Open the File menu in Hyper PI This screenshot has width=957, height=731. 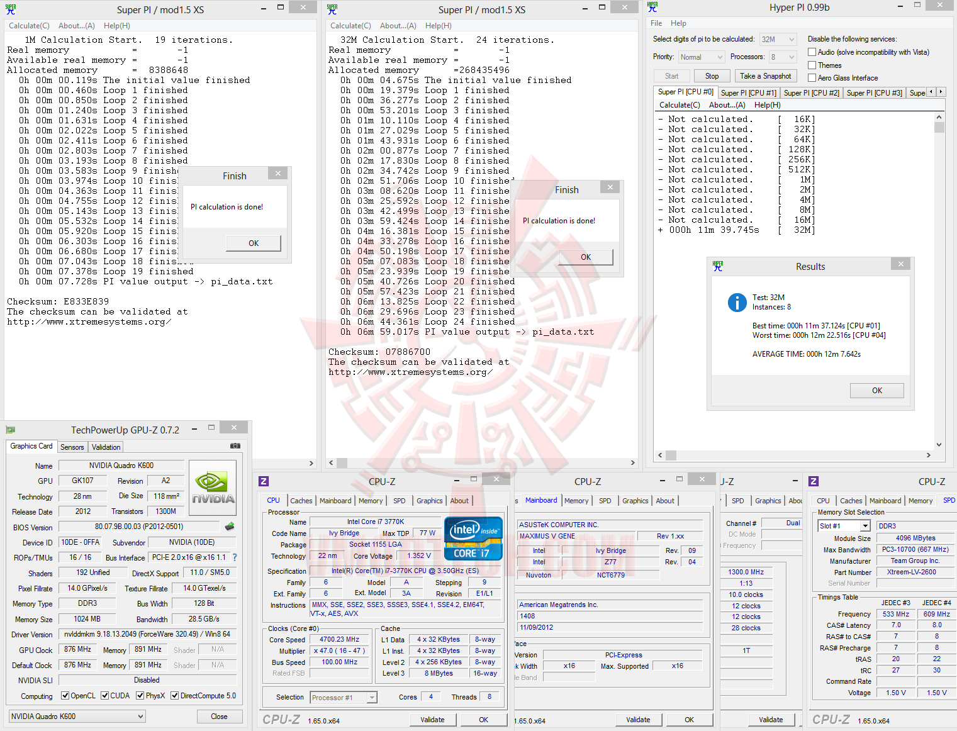[x=656, y=23]
